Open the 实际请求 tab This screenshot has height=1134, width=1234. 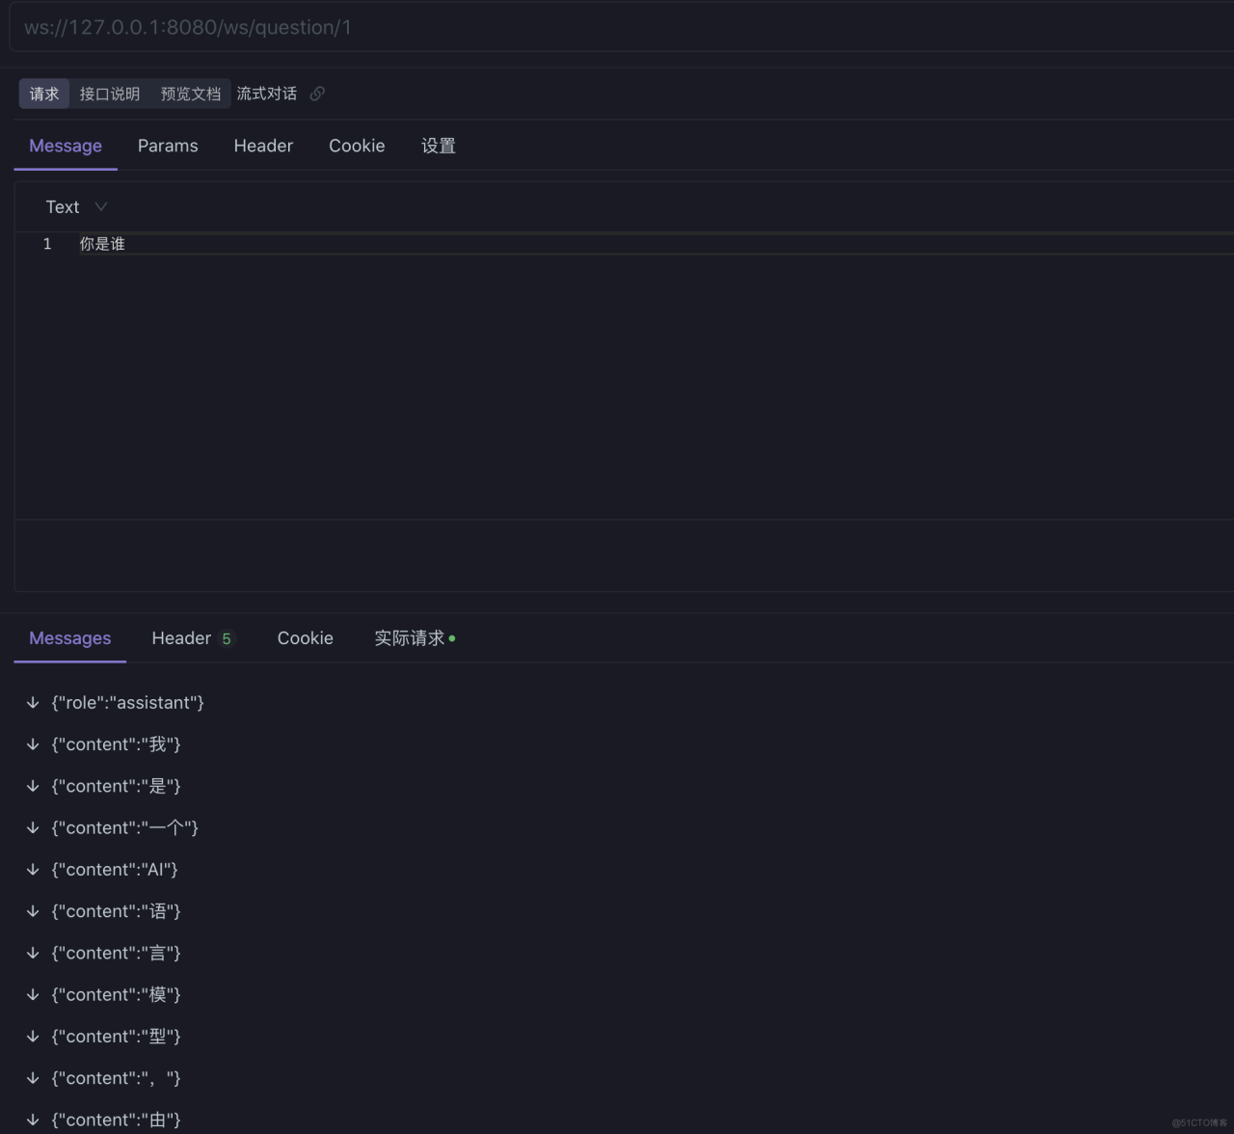[415, 638]
